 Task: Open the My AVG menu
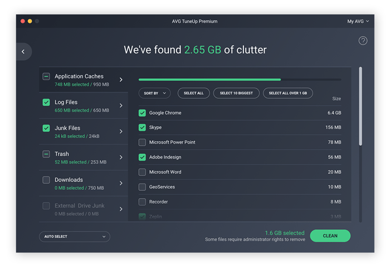point(358,21)
